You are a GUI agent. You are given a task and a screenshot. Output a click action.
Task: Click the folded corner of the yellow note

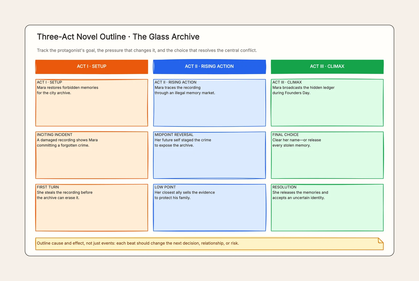coord(381,240)
